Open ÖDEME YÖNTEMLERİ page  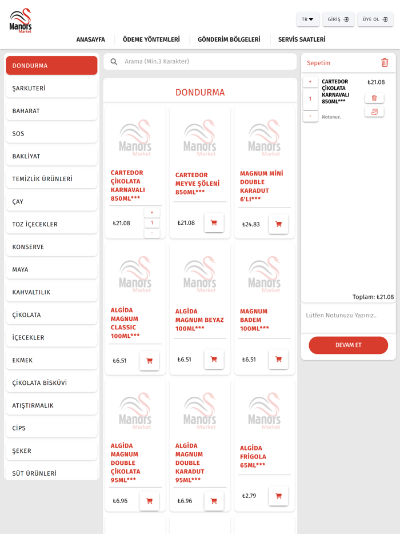(151, 39)
